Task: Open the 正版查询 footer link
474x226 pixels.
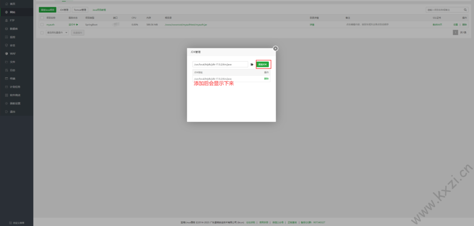Action: 292,222
